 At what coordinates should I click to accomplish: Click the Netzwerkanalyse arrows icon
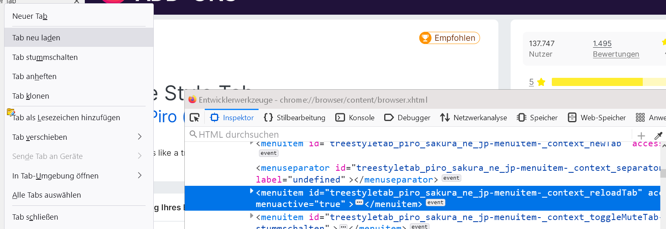point(445,118)
